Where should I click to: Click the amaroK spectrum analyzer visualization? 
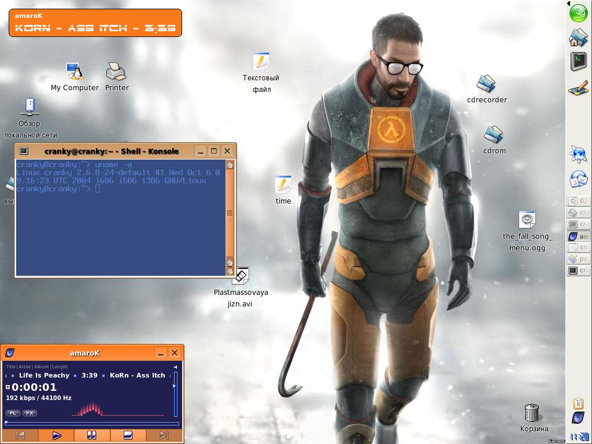click(x=117, y=409)
